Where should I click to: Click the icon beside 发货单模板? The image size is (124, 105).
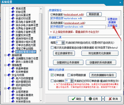(x=13, y=72)
